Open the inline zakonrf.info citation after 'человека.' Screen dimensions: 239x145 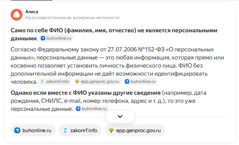click(x=55, y=81)
